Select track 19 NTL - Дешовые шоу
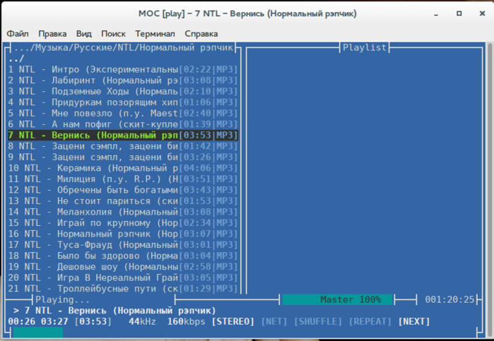This screenshot has height=341, width=494. pos(123,267)
